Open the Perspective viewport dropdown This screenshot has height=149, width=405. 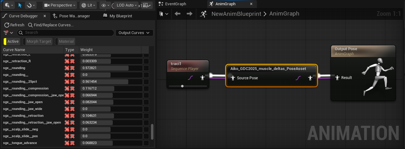(x=60, y=5)
